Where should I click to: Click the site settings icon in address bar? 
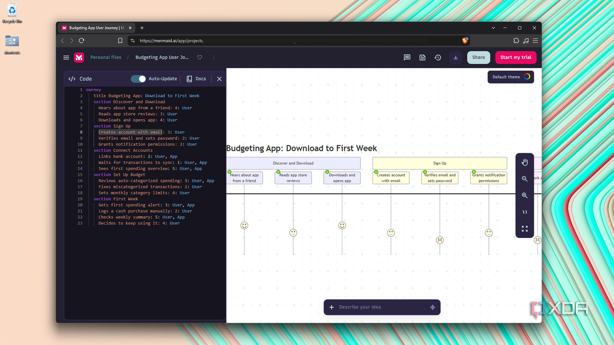133,40
